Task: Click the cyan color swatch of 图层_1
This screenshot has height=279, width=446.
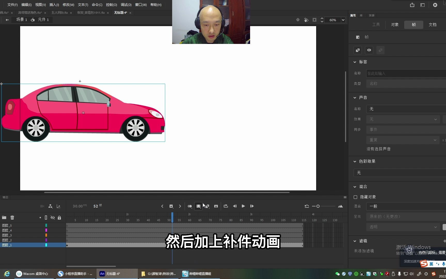Action: click(x=46, y=245)
